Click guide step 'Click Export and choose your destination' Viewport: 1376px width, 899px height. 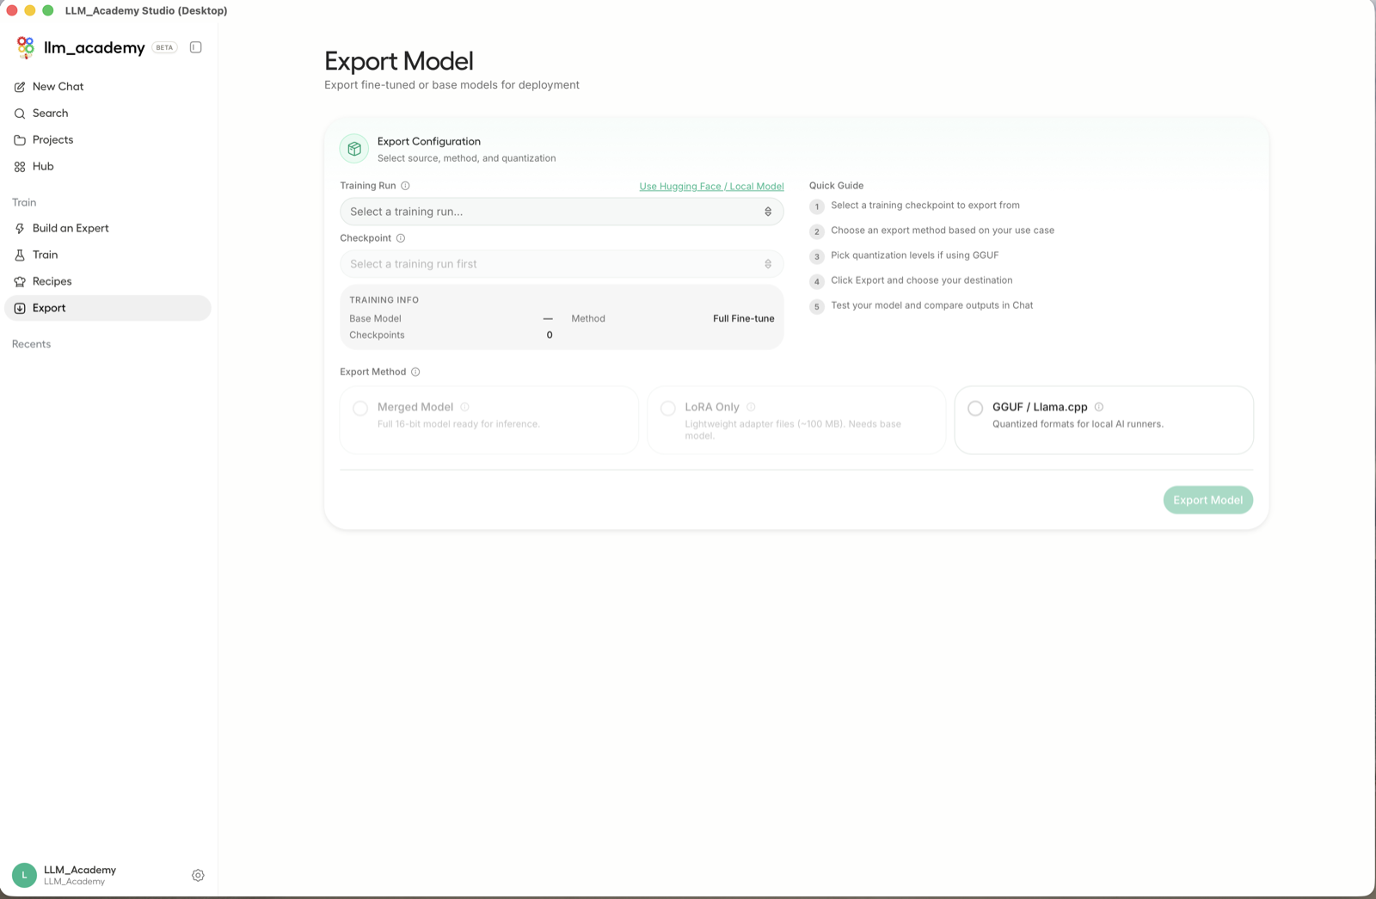click(922, 280)
